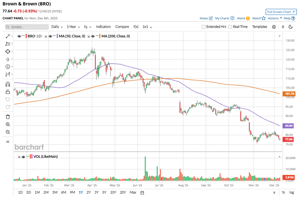Open Help question mark icon

293,18
